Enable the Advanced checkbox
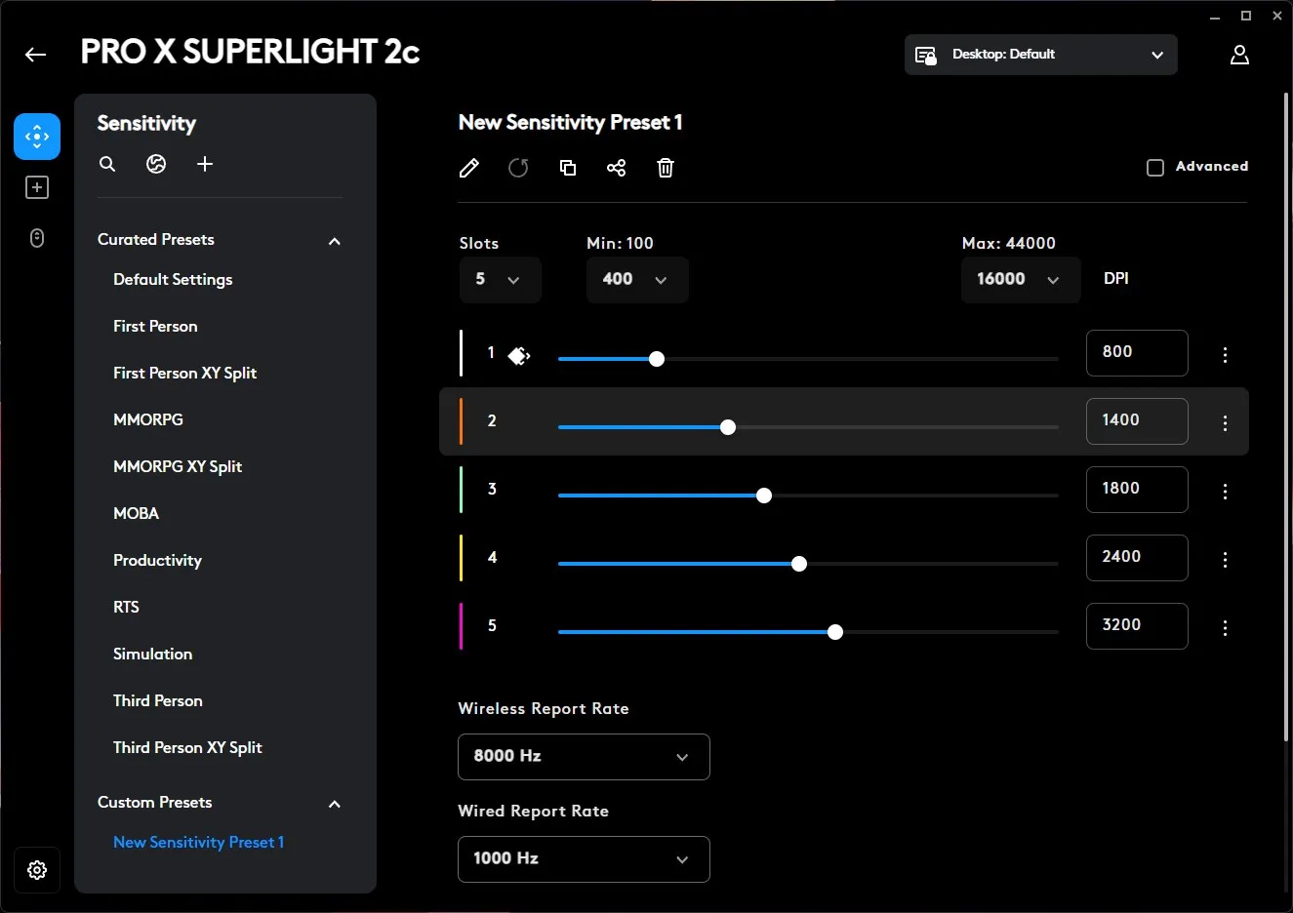 click(x=1154, y=167)
